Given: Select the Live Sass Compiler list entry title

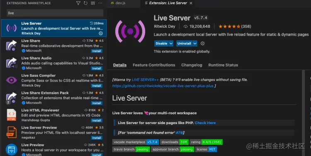Looking at the screenshot, I should click(39, 75).
